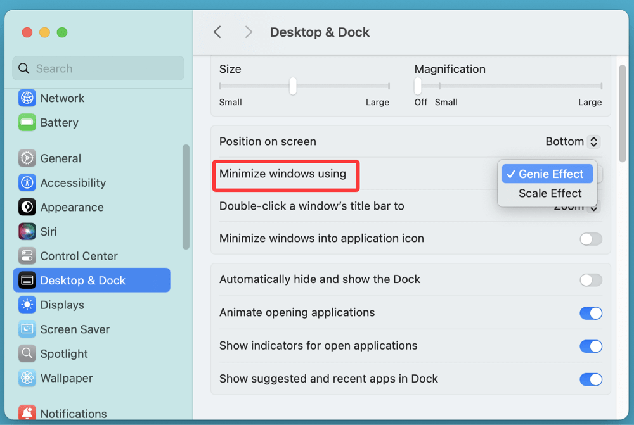Disable Animate opening applications
The image size is (634, 425).
[590, 313]
